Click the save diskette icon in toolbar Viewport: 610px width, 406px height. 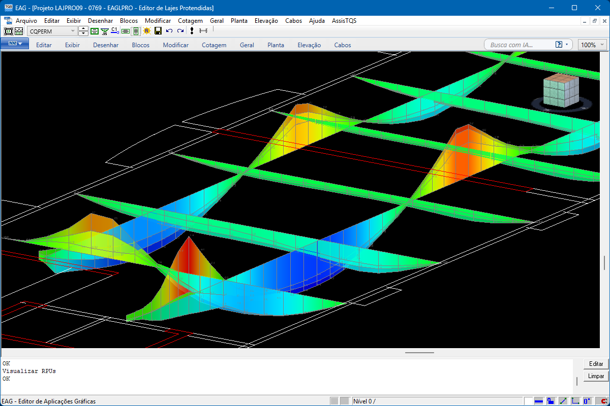point(158,31)
